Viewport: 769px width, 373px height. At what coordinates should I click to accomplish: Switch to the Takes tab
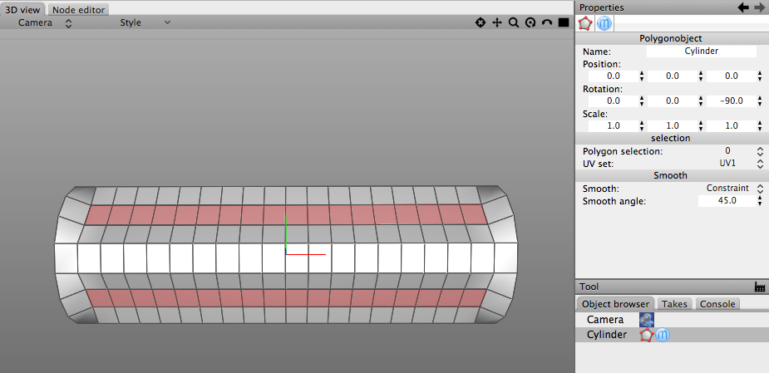pyautogui.click(x=674, y=304)
